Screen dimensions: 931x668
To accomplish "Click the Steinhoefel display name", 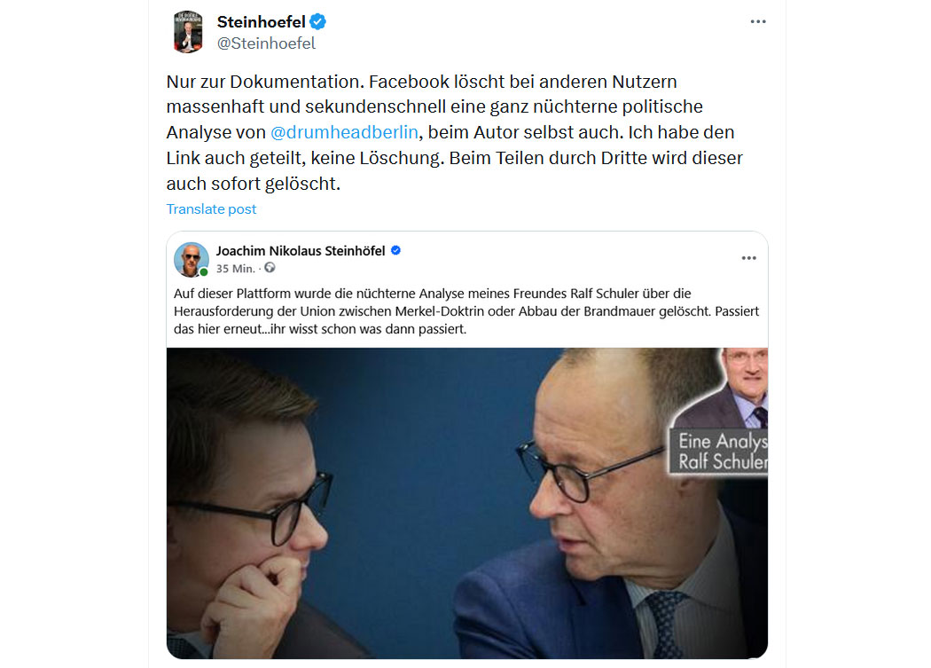I will [x=262, y=22].
